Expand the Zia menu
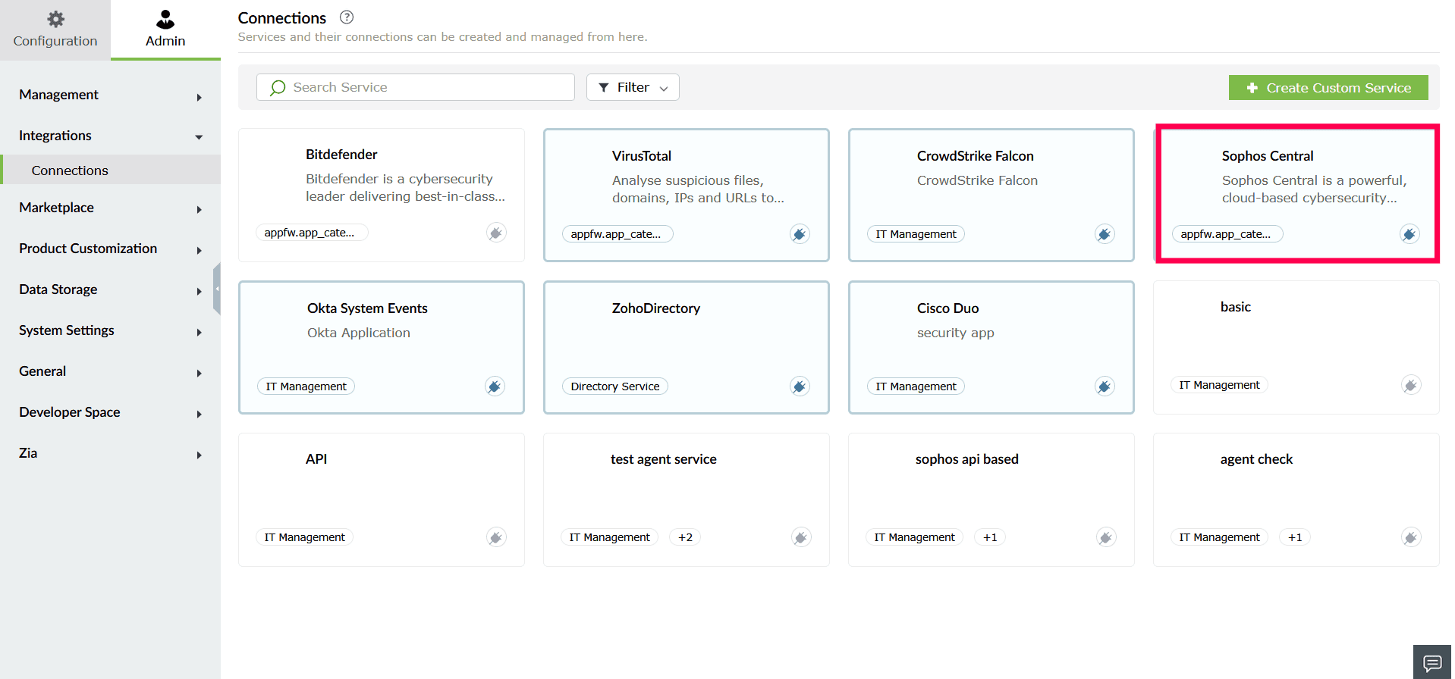 click(111, 453)
